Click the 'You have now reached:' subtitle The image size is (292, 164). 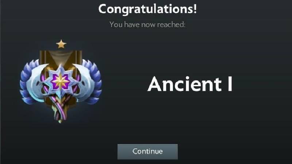(x=147, y=24)
